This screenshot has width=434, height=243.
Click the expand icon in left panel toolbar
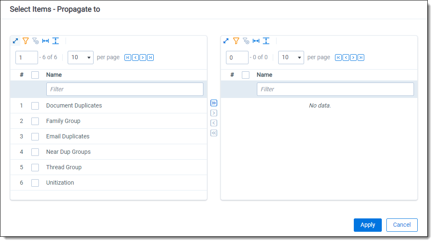pos(15,41)
